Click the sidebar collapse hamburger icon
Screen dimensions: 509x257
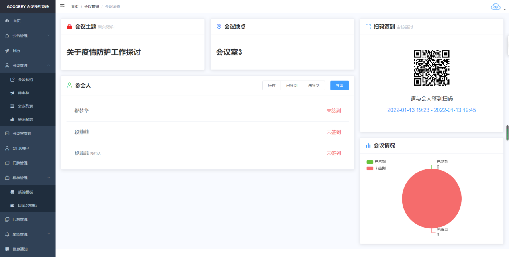tap(62, 6)
